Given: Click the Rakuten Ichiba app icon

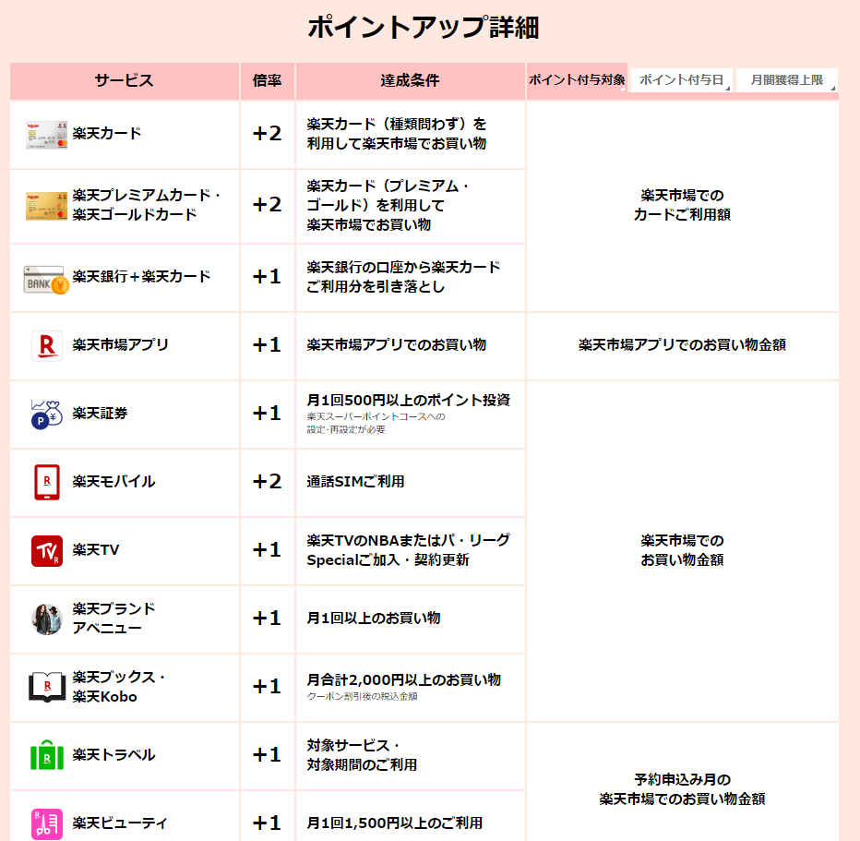Looking at the screenshot, I should [46, 345].
